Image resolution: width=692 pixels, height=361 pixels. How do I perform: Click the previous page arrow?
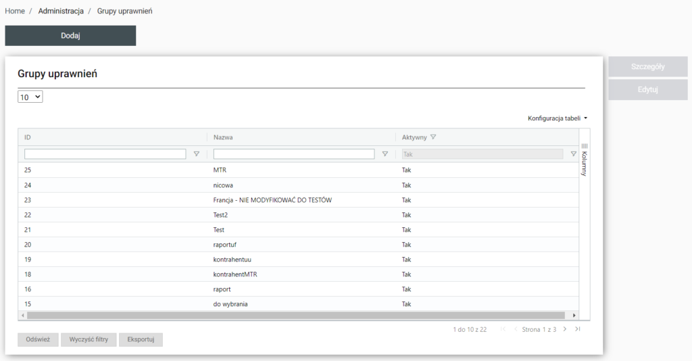516,329
